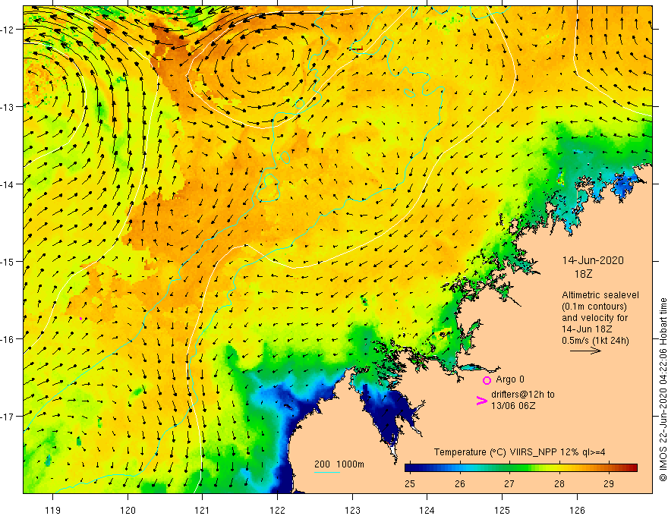The height and width of the screenshot is (516, 668).
Task: Click the '-17' latitude axis label
Action: pos(8,416)
